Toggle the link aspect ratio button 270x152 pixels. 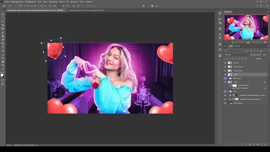click(x=60, y=6)
